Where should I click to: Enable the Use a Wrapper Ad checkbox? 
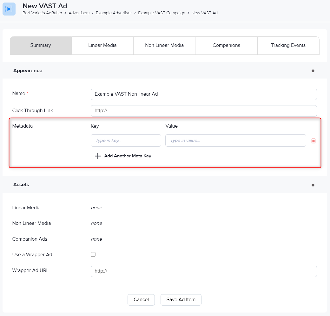point(93,254)
